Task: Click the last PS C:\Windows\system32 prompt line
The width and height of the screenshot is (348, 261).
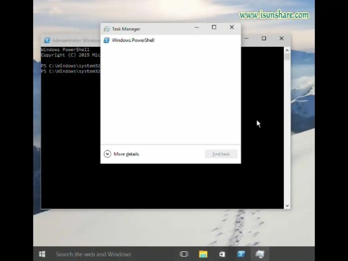Action: pyautogui.click(x=71, y=71)
